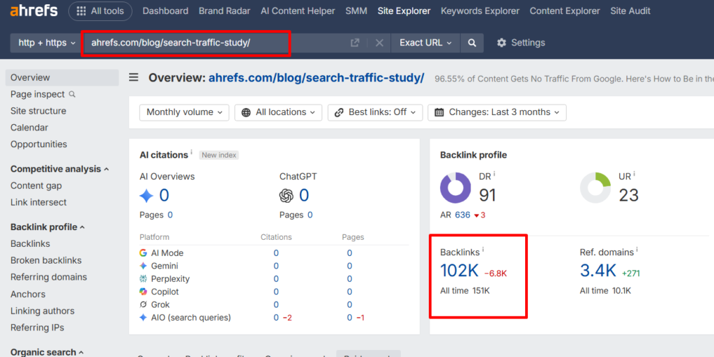The height and width of the screenshot is (357, 714).
Task: Open Backlinks in sidebar
Action: click(x=30, y=243)
